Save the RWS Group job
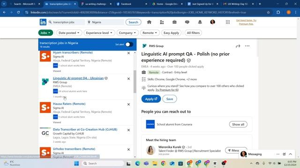300x168 pixels. 170,99
